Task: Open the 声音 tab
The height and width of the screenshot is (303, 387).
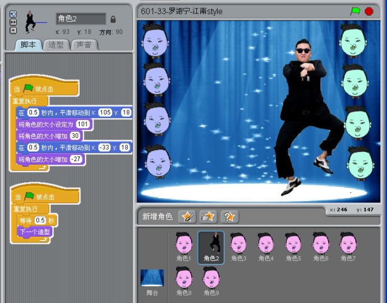Action: (84, 45)
